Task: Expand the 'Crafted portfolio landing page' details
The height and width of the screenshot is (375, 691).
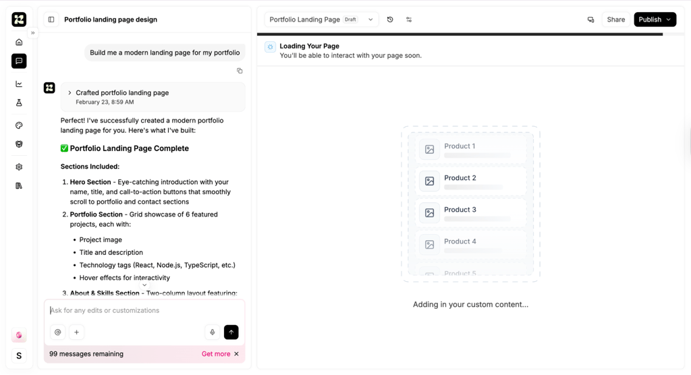Action: [153, 97]
